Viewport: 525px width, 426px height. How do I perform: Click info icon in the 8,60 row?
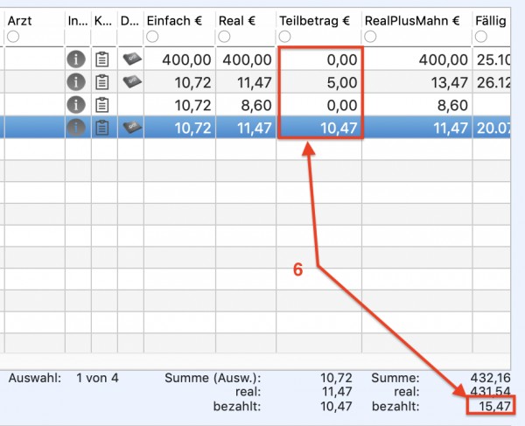76,105
